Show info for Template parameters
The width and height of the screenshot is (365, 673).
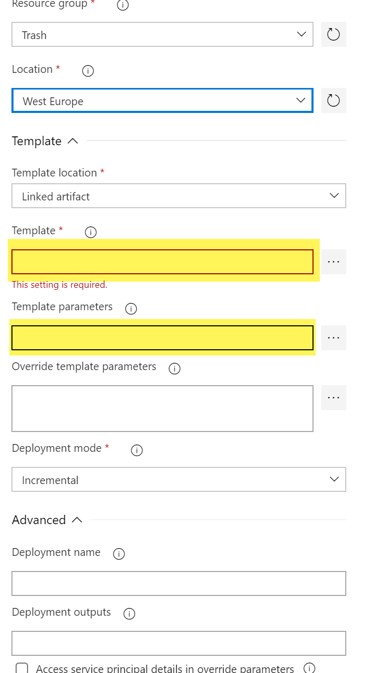(x=131, y=309)
